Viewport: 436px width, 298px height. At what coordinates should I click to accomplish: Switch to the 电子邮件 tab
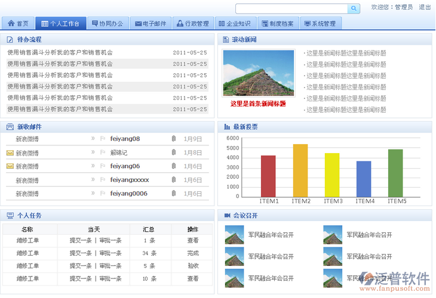(x=150, y=23)
